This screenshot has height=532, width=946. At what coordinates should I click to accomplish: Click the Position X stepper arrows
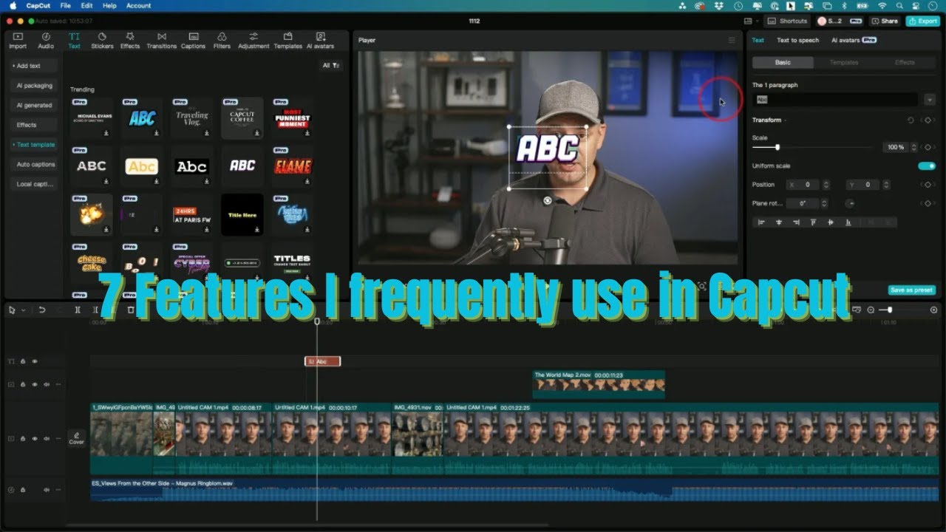click(826, 185)
